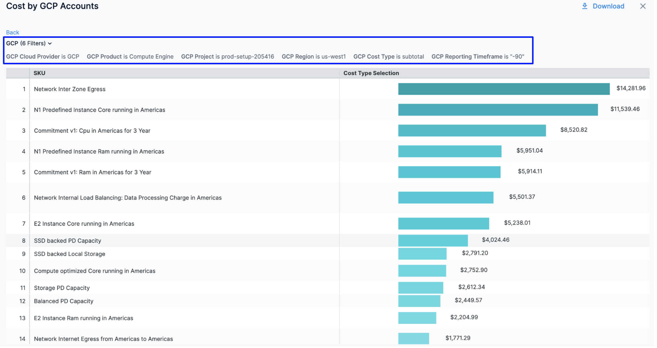Select the SSD backed PD Capacity row
This screenshot has height=348, width=657.
tap(67, 241)
